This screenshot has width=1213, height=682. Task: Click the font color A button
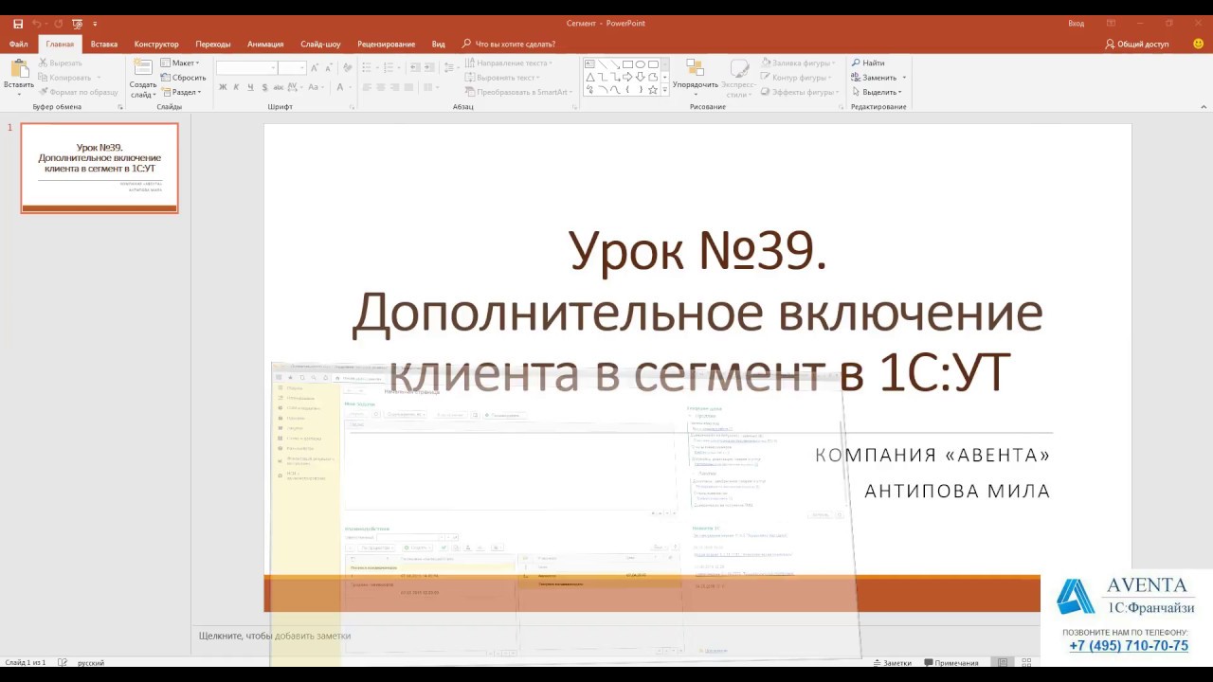(341, 87)
